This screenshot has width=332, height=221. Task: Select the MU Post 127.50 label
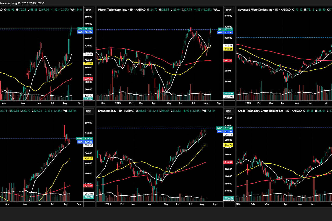(225, 33)
